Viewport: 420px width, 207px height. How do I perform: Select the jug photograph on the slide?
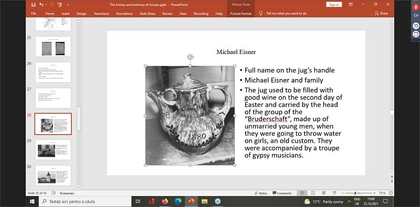(190, 115)
